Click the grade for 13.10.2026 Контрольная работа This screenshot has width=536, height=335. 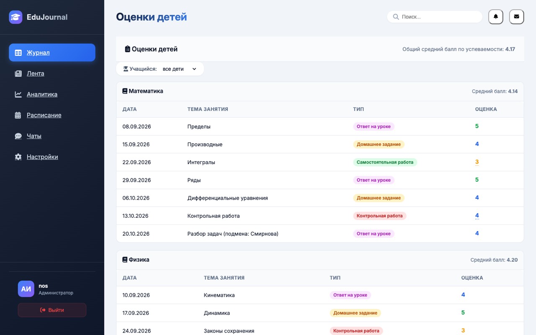point(477,216)
